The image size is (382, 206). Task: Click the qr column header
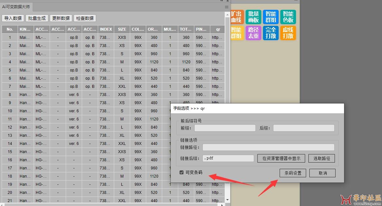tap(218, 29)
